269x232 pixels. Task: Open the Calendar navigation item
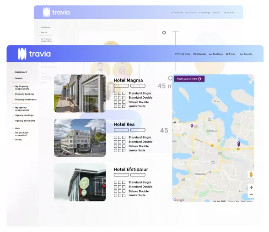click(x=199, y=54)
